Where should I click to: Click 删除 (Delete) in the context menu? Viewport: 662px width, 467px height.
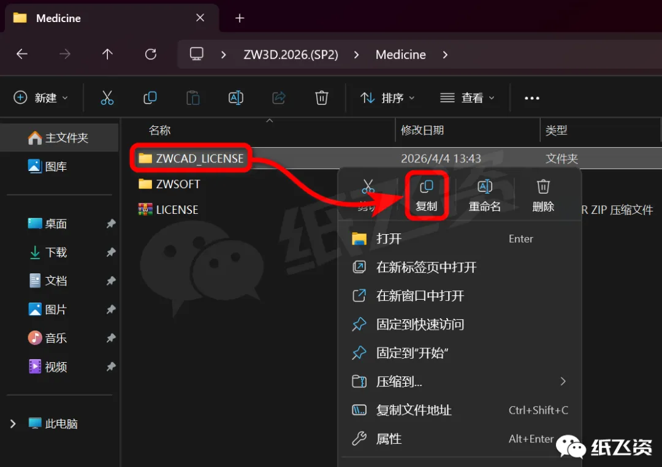click(x=543, y=196)
